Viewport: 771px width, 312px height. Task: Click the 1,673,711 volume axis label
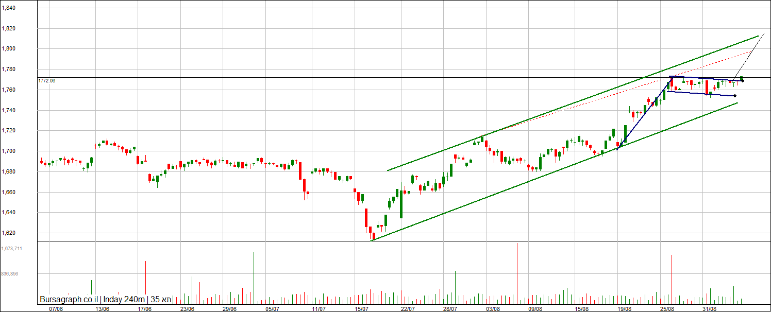tap(11, 249)
